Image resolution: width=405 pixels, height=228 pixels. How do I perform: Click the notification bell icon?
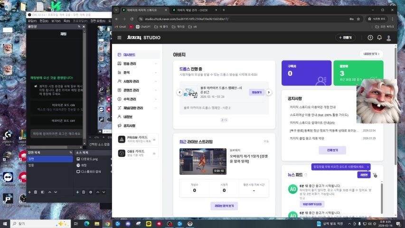click(x=379, y=38)
